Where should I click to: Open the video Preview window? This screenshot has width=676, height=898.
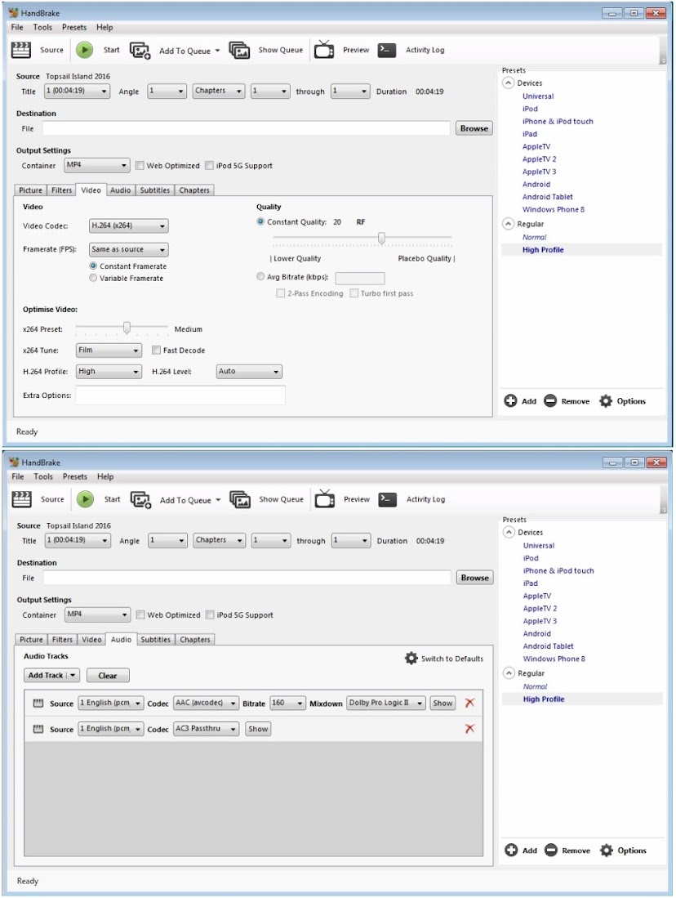click(x=347, y=49)
